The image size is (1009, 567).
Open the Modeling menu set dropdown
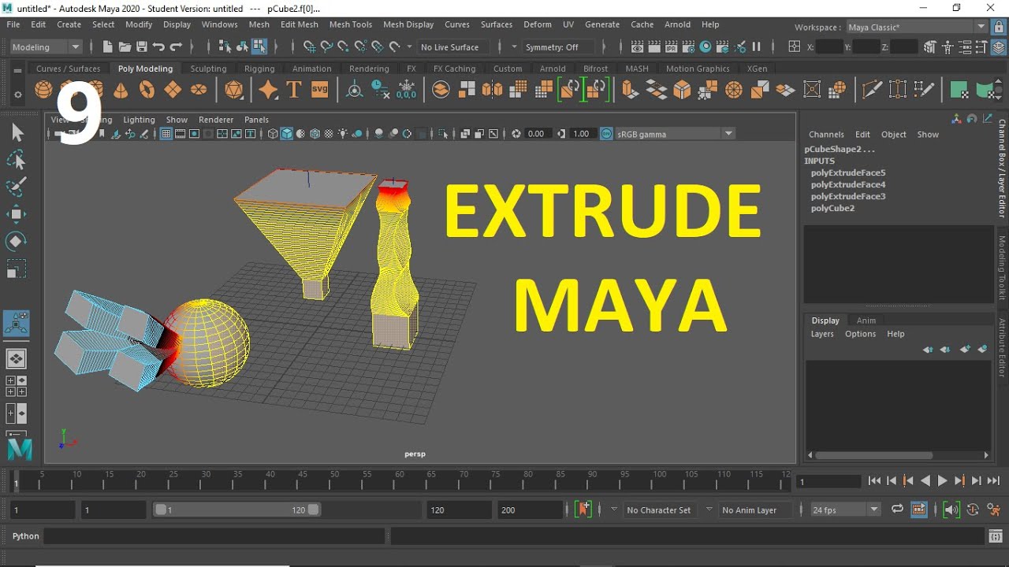click(46, 47)
